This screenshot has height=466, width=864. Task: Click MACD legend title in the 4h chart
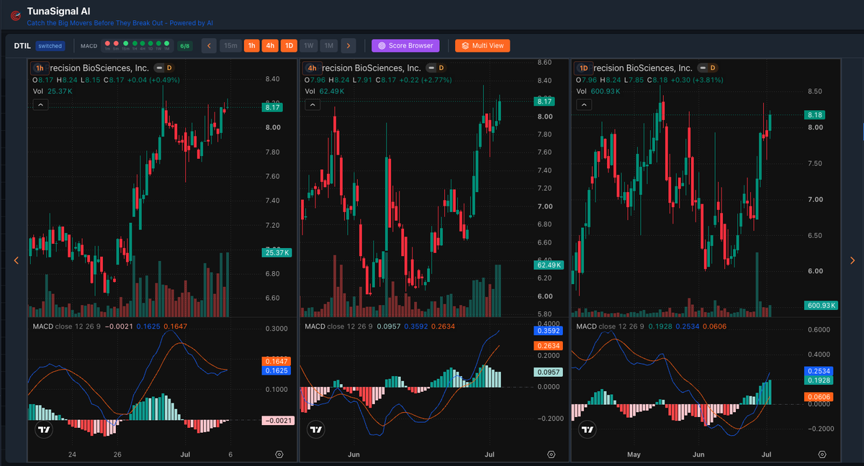click(x=315, y=326)
